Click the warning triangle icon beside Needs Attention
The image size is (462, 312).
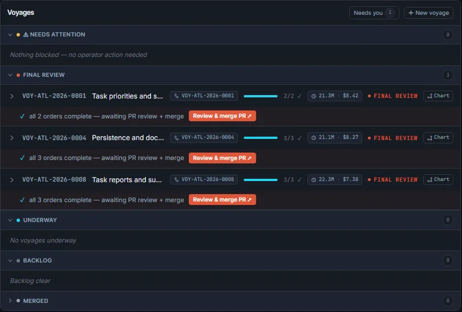[26, 35]
